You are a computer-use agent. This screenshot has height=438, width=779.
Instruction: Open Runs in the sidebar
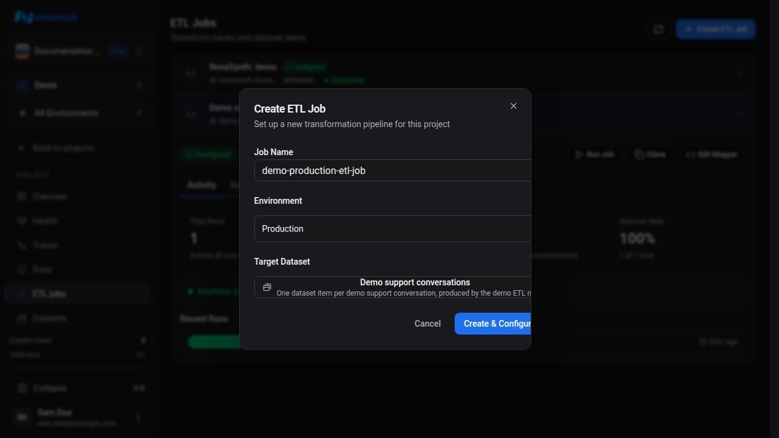[78, 269]
